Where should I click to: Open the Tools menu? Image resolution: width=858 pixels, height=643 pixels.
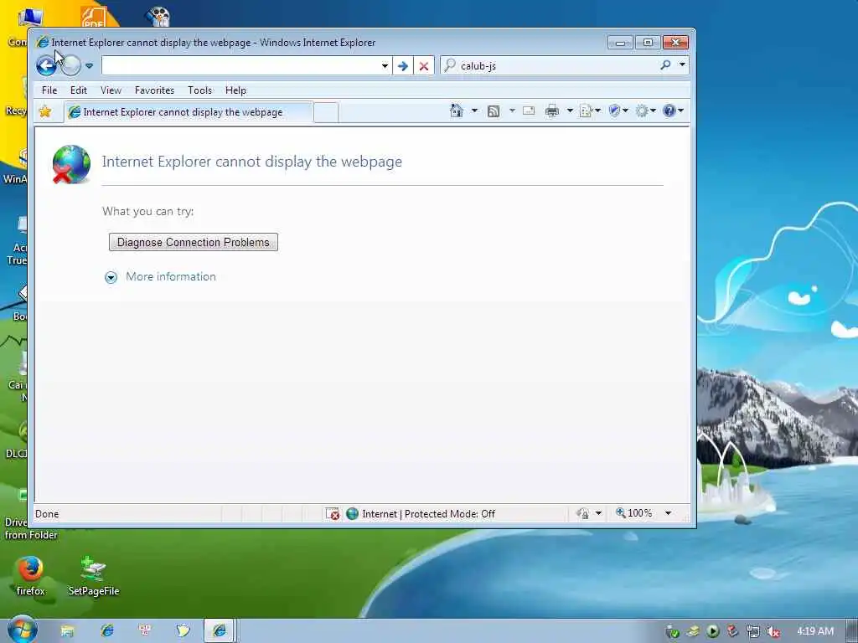[199, 90]
